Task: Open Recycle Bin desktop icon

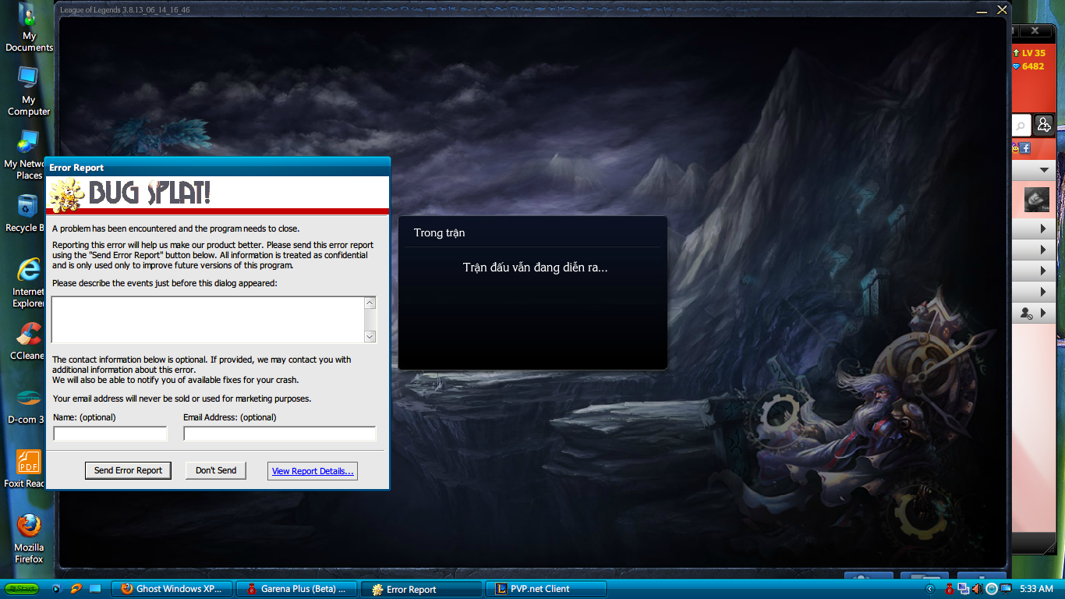Action: click(x=26, y=213)
